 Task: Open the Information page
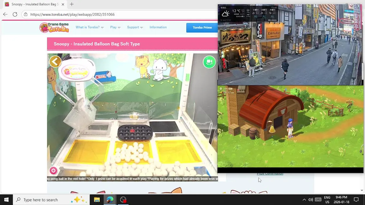[x=158, y=27]
